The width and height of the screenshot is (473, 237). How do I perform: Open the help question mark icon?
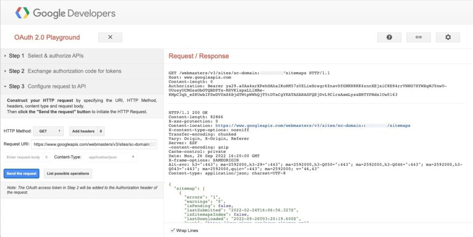[389, 37]
